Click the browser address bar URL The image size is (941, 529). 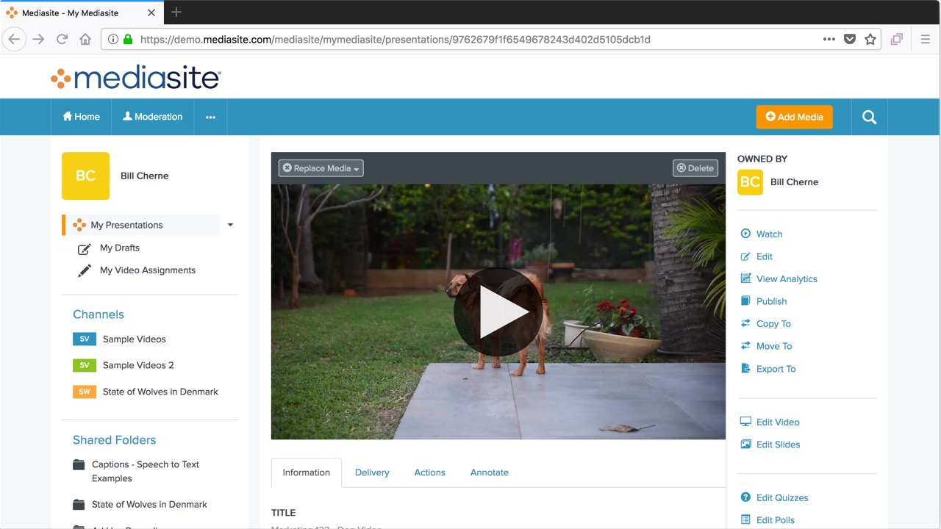395,40
